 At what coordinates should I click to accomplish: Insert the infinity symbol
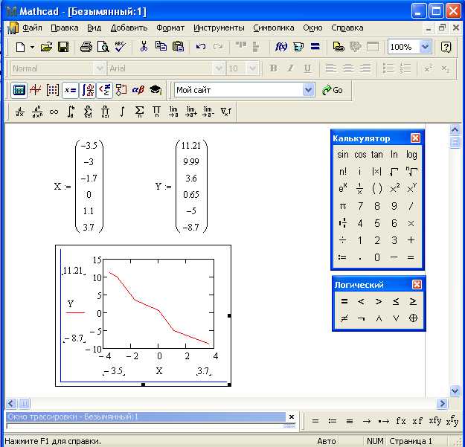click(x=54, y=112)
